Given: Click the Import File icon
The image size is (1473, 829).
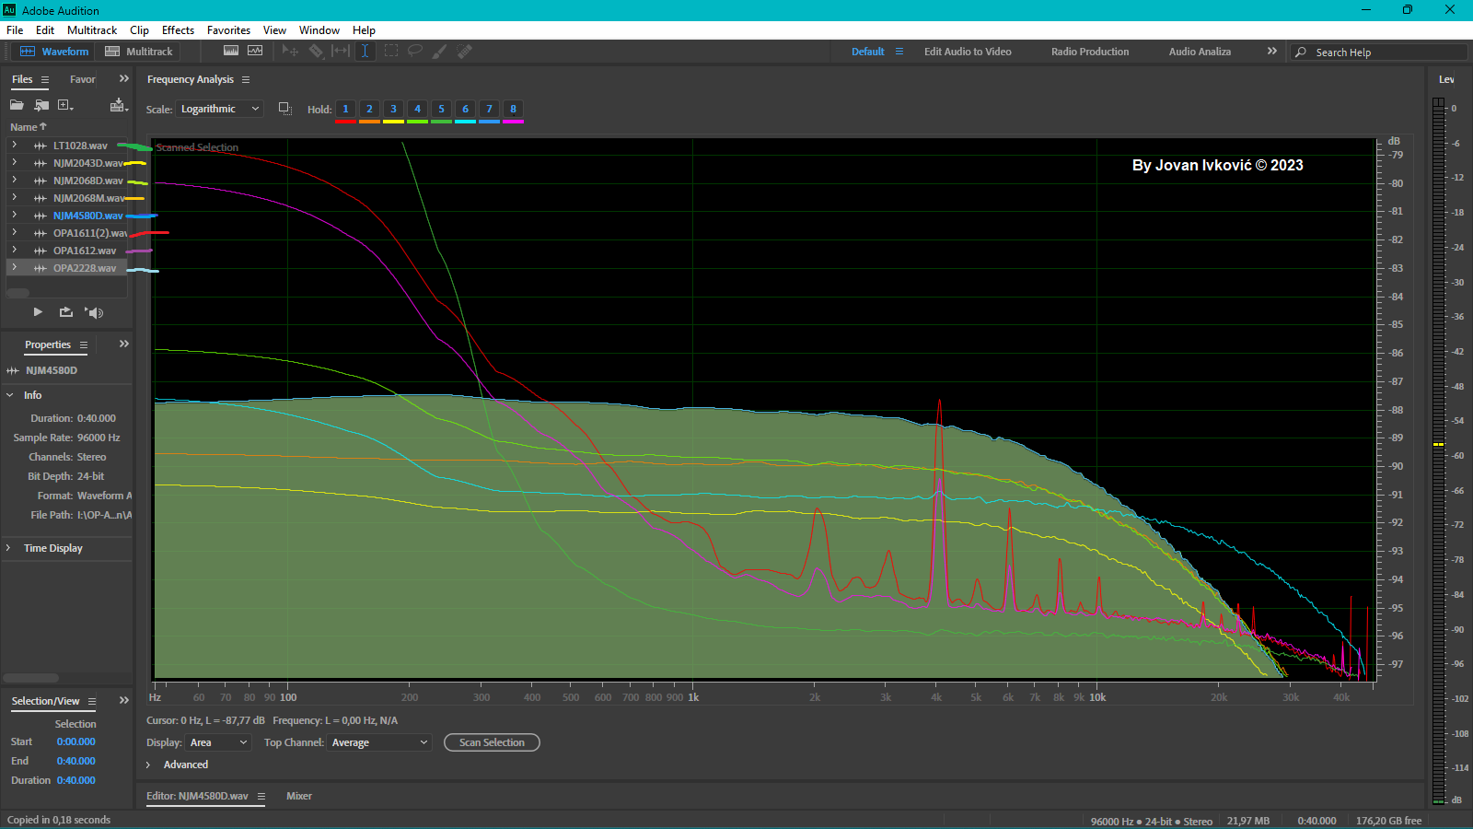Looking at the screenshot, I should pyautogui.click(x=41, y=105).
